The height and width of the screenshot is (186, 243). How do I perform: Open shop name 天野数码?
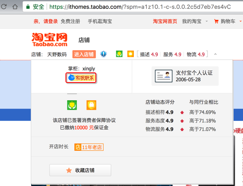tap(57, 55)
